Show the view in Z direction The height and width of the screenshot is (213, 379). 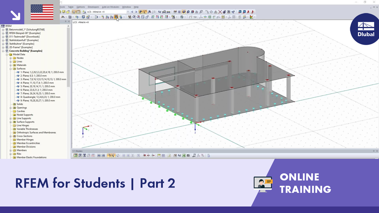162,17
